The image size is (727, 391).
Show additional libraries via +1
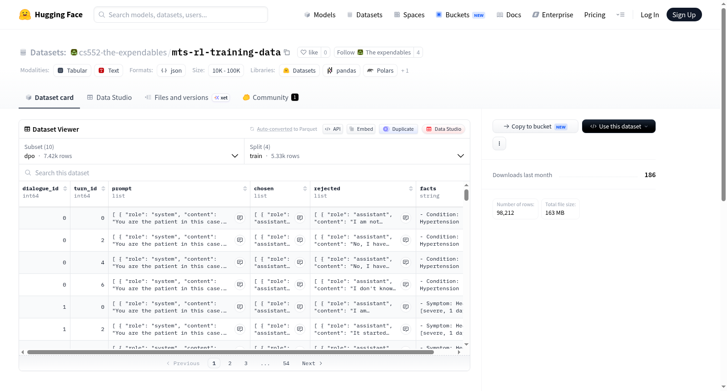point(405,71)
